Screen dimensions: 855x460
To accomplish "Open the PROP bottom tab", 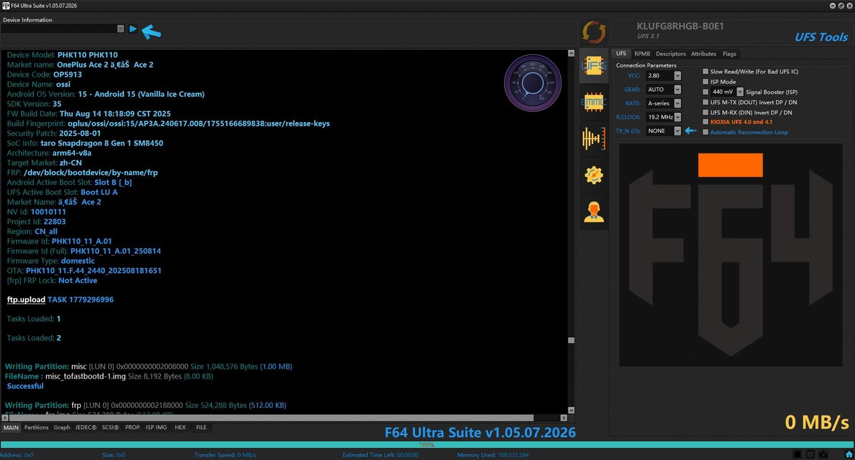I will tap(132, 427).
